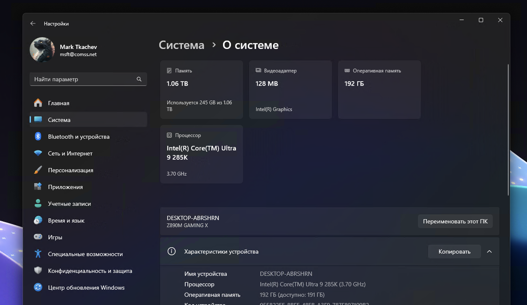Click the Приложения apps icon
527x305 pixels.
click(x=38, y=187)
